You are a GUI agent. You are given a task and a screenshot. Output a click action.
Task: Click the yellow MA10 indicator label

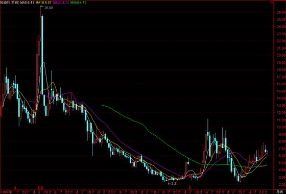tap(43, 3)
